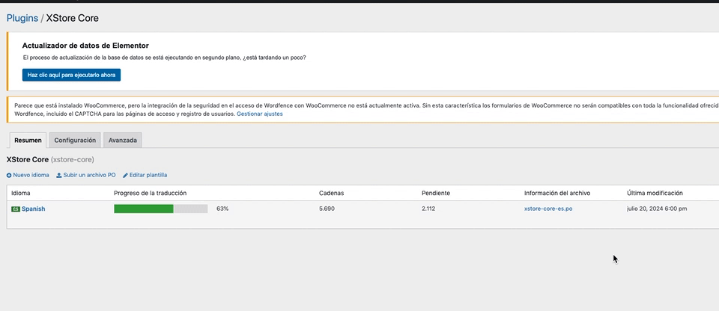The height and width of the screenshot is (311, 719).
Task: Select the Avanzada tab
Action: (122, 140)
